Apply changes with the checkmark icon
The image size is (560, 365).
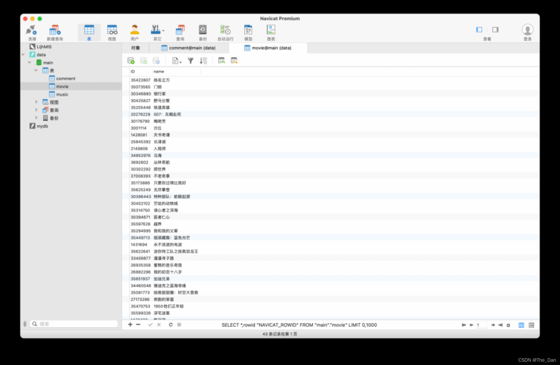(150, 325)
